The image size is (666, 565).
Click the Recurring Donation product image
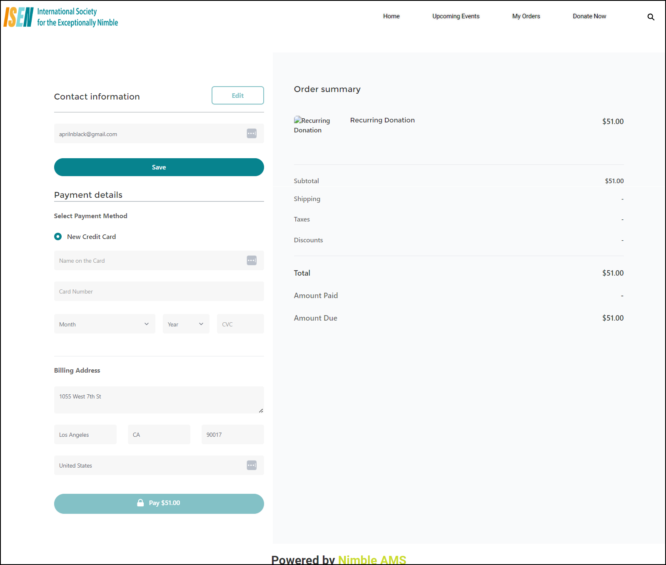(312, 125)
